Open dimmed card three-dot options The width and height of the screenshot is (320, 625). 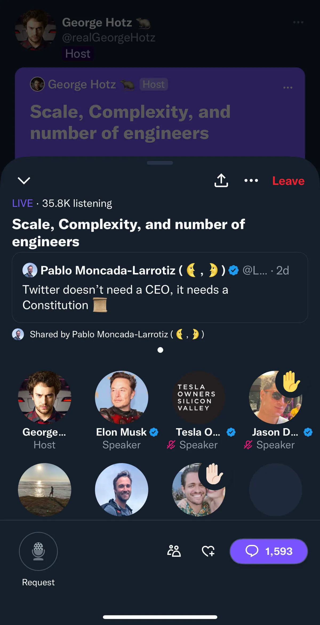(x=288, y=87)
